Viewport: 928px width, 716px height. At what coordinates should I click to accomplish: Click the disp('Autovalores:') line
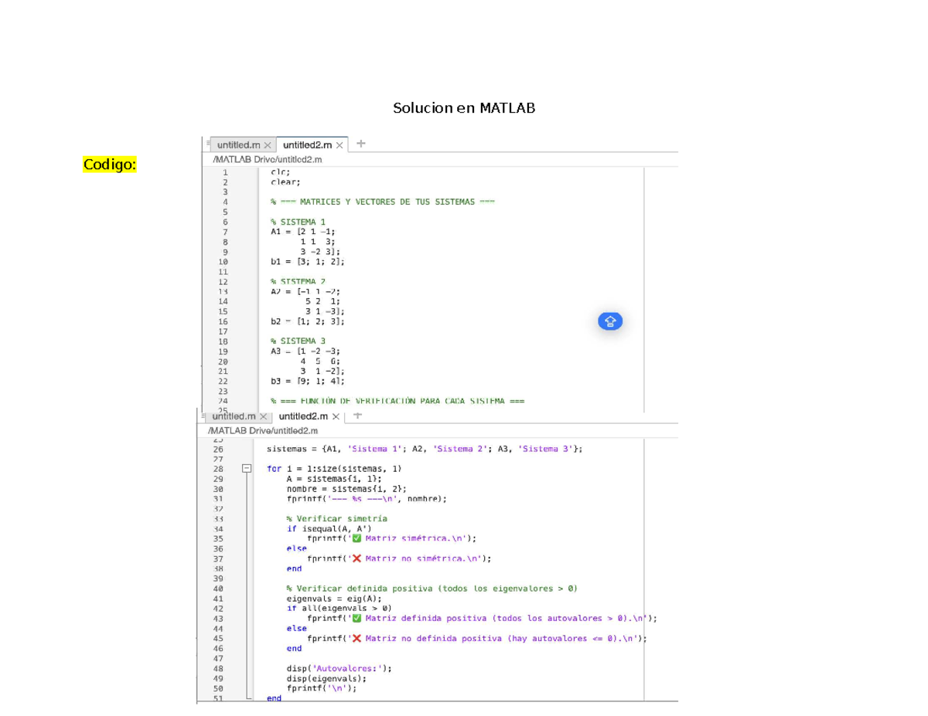[339, 668]
